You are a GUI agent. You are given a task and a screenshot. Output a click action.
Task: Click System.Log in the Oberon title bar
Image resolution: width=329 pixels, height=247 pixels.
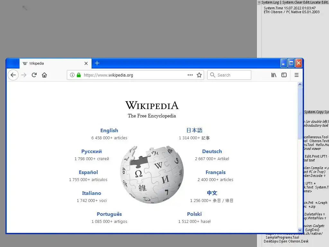click(270, 2)
